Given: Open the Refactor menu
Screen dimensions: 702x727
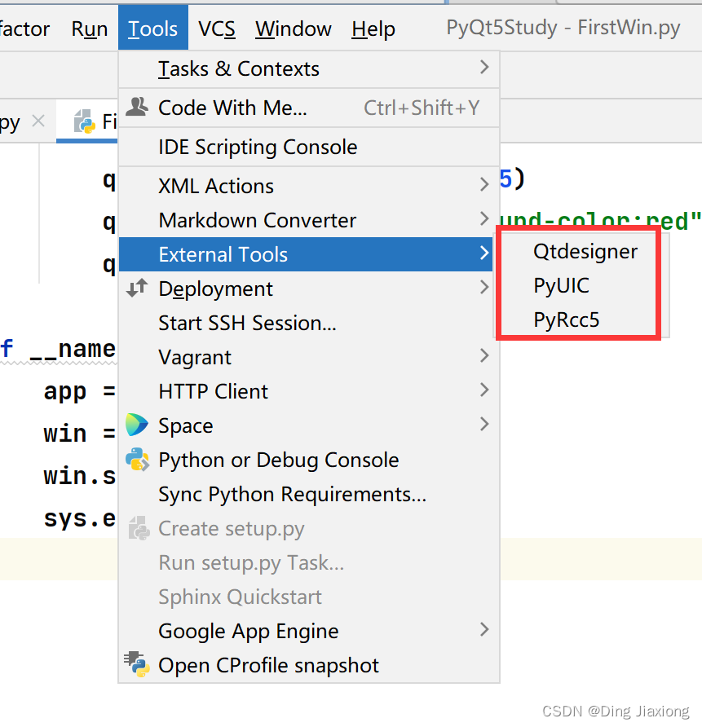Looking at the screenshot, I should coord(24,29).
